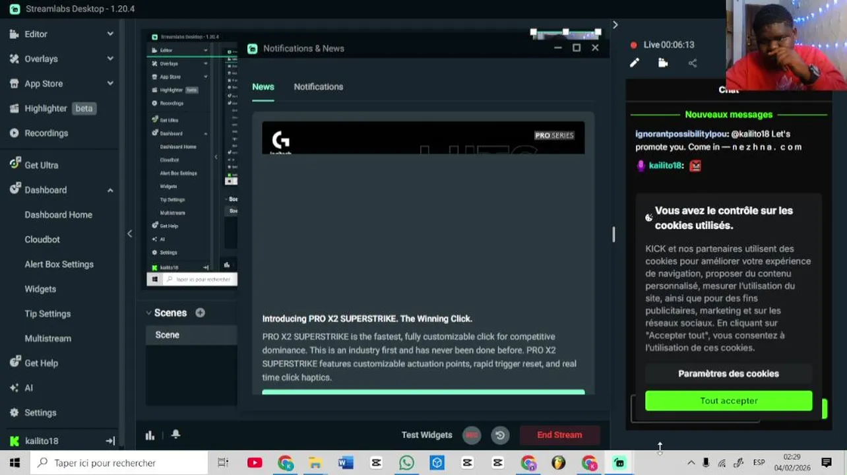This screenshot has height=475, width=847.
Task: Open App Store in the sidebar
Action: tap(44, 84)
